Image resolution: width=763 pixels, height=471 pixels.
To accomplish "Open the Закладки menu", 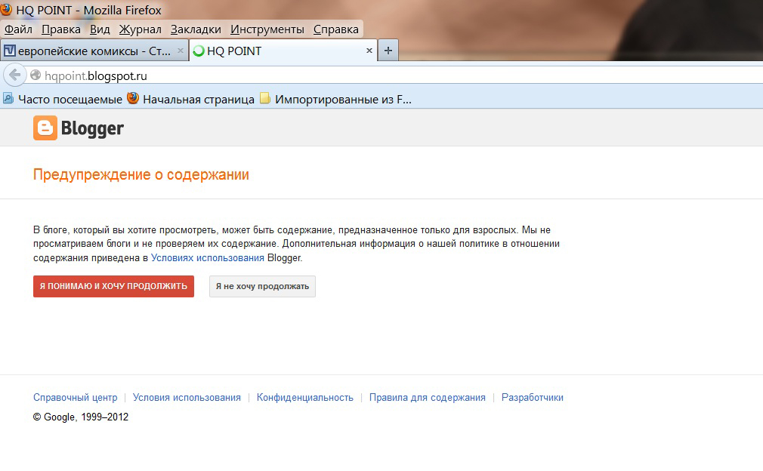I will click(196, 29).
